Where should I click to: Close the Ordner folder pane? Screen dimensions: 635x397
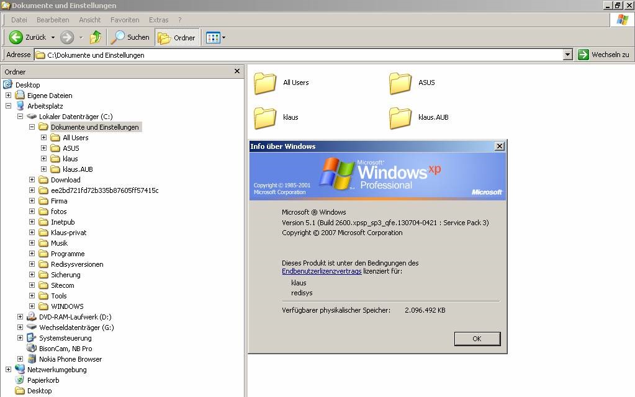[x=237, y=71]
